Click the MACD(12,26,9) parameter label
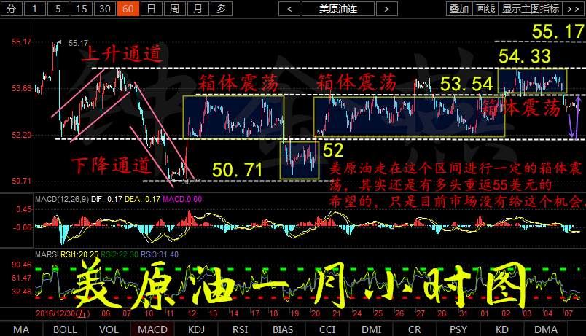This screenshot has height=336, width=586. (62, 199)
